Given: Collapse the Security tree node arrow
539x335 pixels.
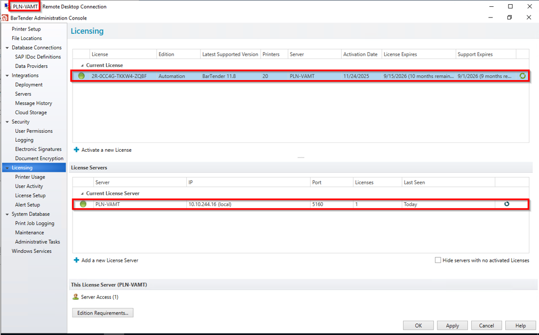Looking at the screenshot, I should pos(7,122).
